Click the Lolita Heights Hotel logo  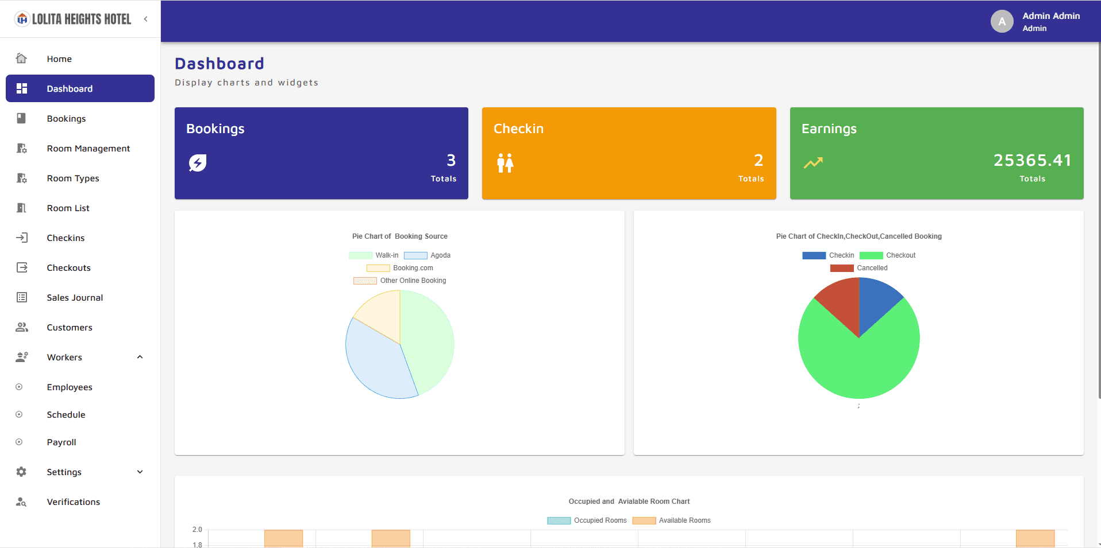point(73,19)
